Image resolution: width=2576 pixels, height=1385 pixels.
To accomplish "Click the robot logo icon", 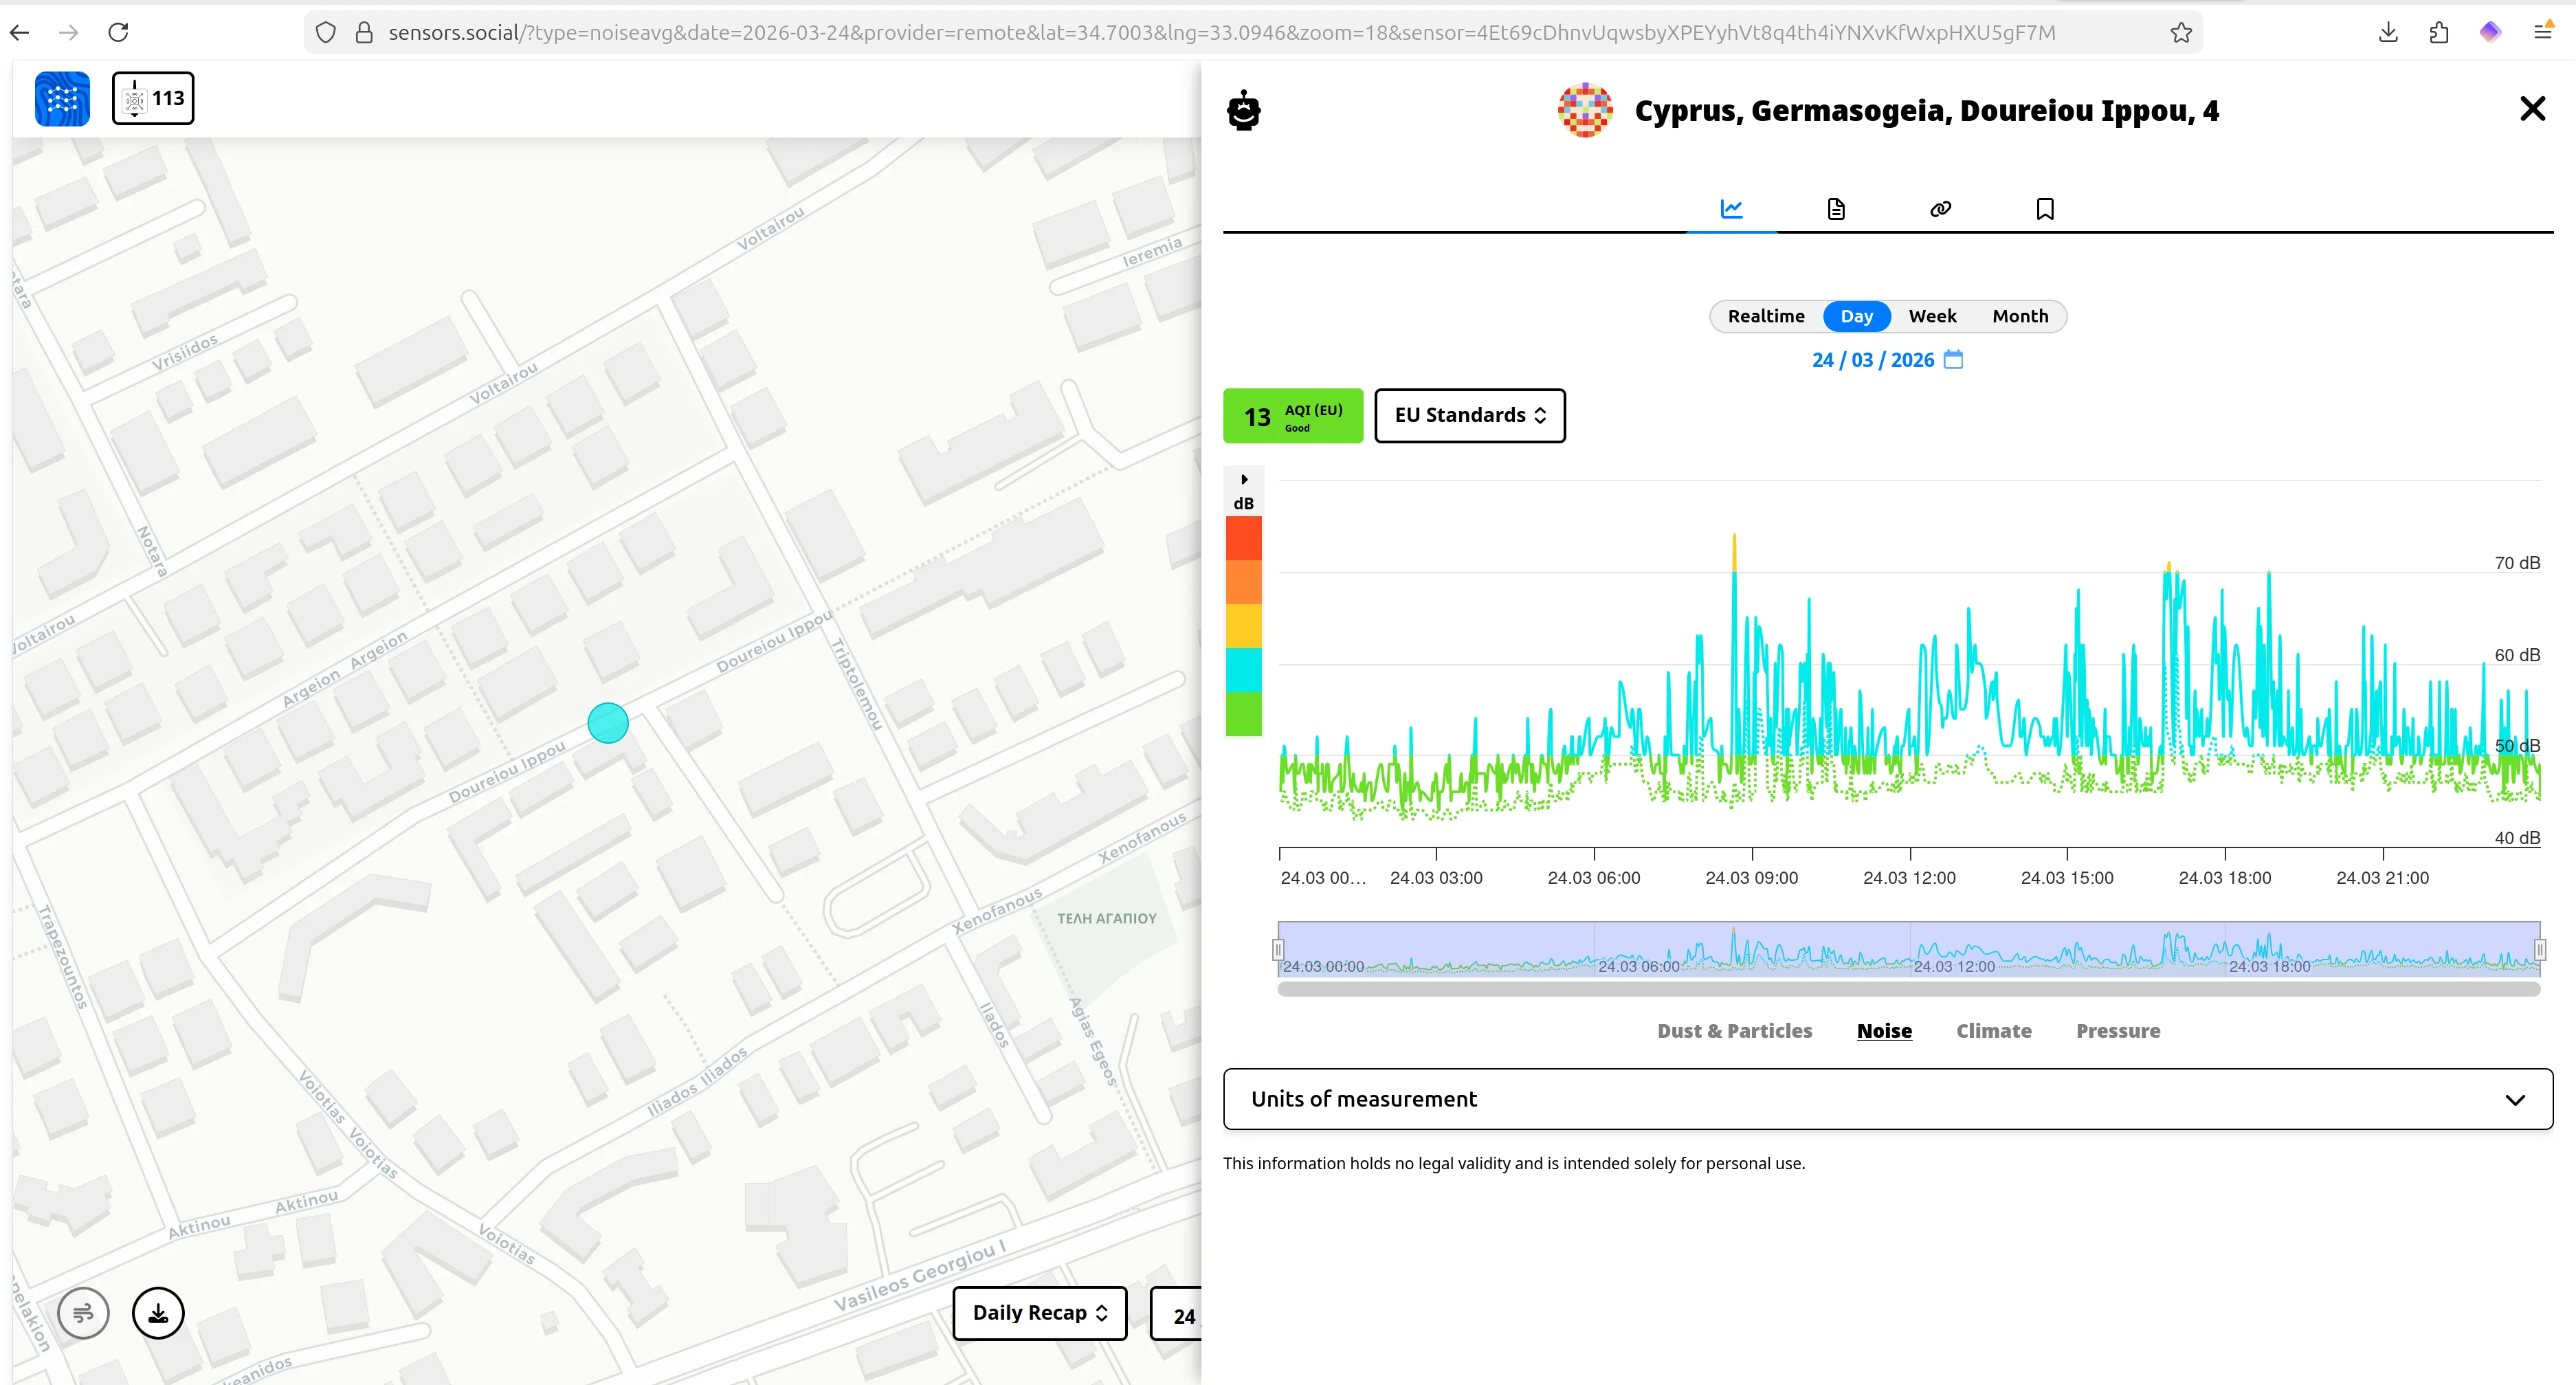I will click(x=1243, y=110).
